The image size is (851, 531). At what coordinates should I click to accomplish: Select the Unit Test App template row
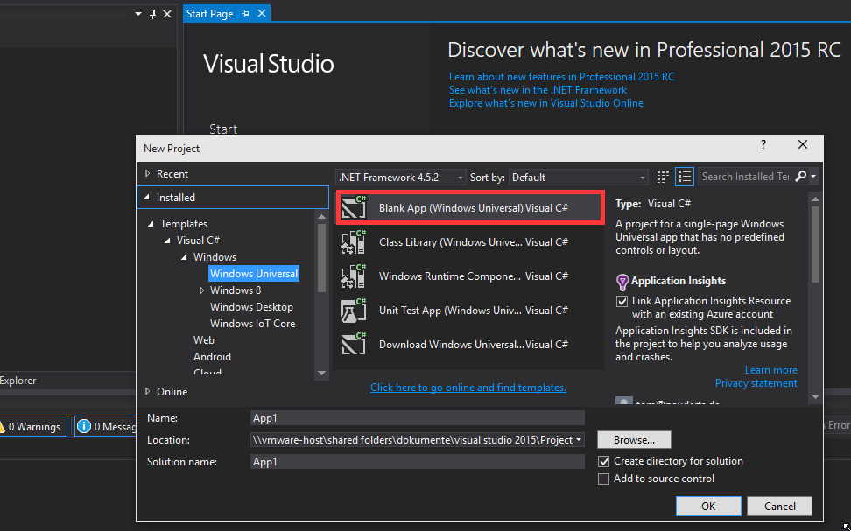[469, 311]
